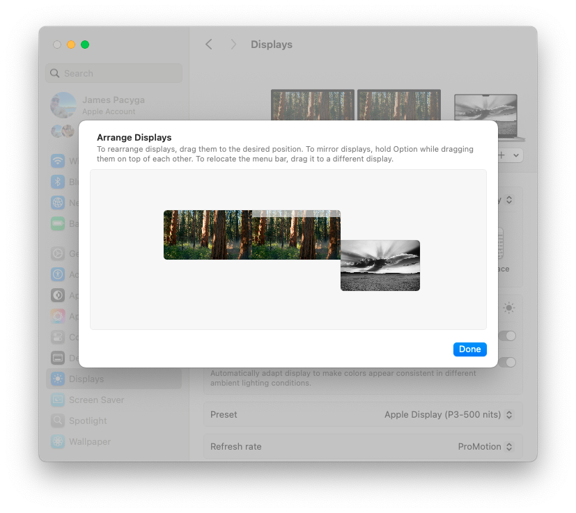Open the Apple Intelligence colorful sidebar icon
Image resolution: width=576 pixels, height=513 pixels.
pyautogui.click(x=58, y=316)
